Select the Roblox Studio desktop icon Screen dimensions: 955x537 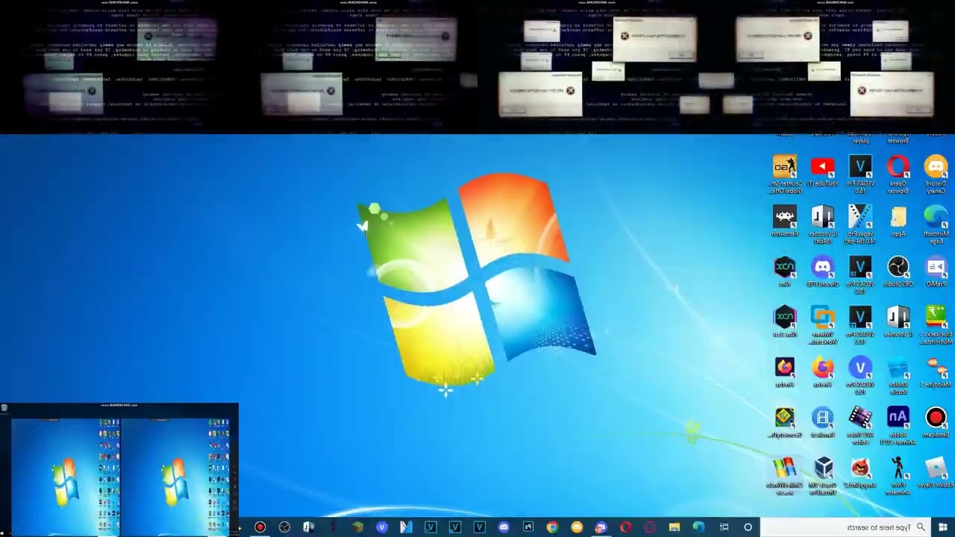[898, 374]
